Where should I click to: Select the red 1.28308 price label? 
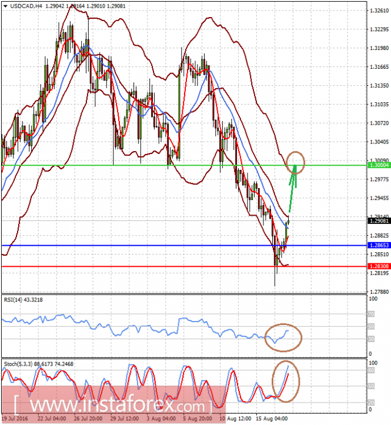coord(379,266)
